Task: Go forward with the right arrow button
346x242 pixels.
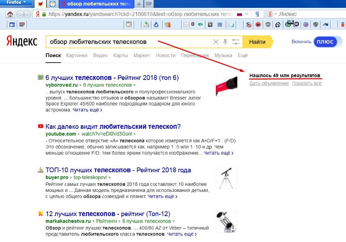Action: tap(27, 14)
